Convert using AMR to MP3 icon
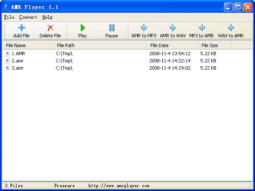 144,28
